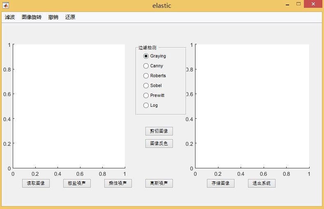Maximize the elastic window
This screenshot has width=324, height=209.
(x=299, y=4)
